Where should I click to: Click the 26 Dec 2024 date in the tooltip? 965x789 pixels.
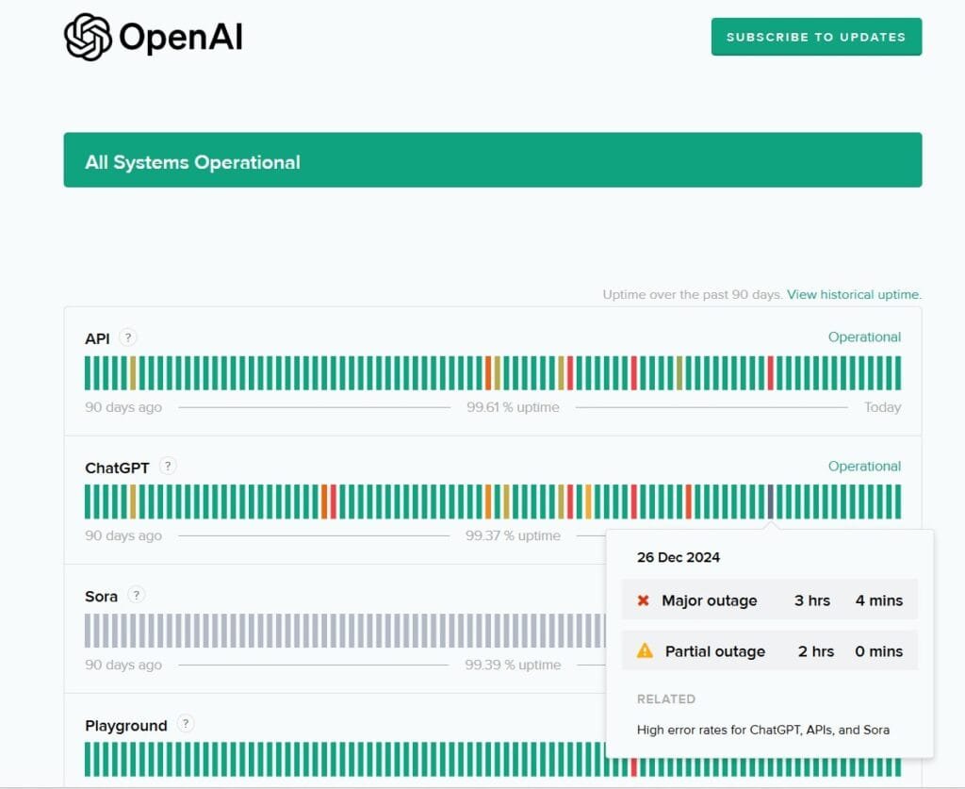679,558
